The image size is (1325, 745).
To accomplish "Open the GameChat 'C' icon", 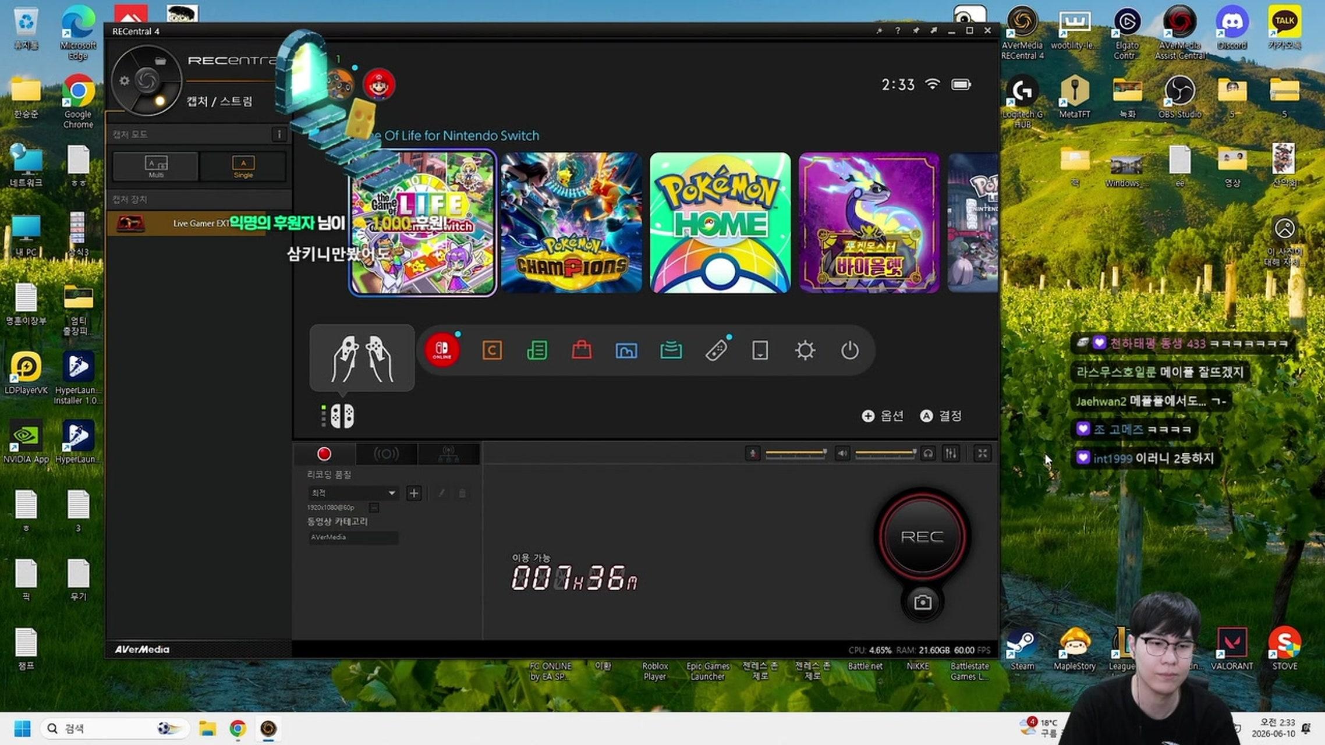I will 492,350.
